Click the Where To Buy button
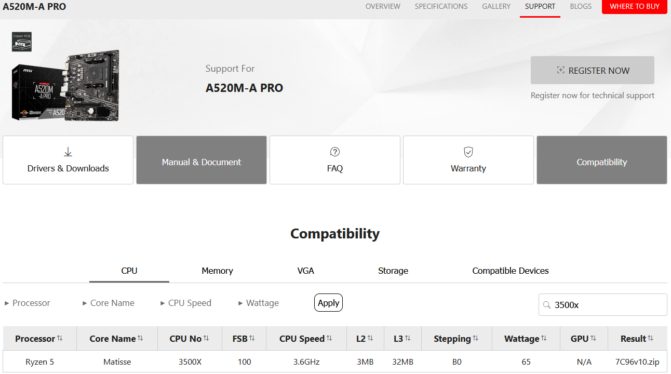 click(635, 7)
